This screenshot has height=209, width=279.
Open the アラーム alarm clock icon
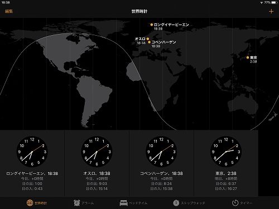(77, 203)
